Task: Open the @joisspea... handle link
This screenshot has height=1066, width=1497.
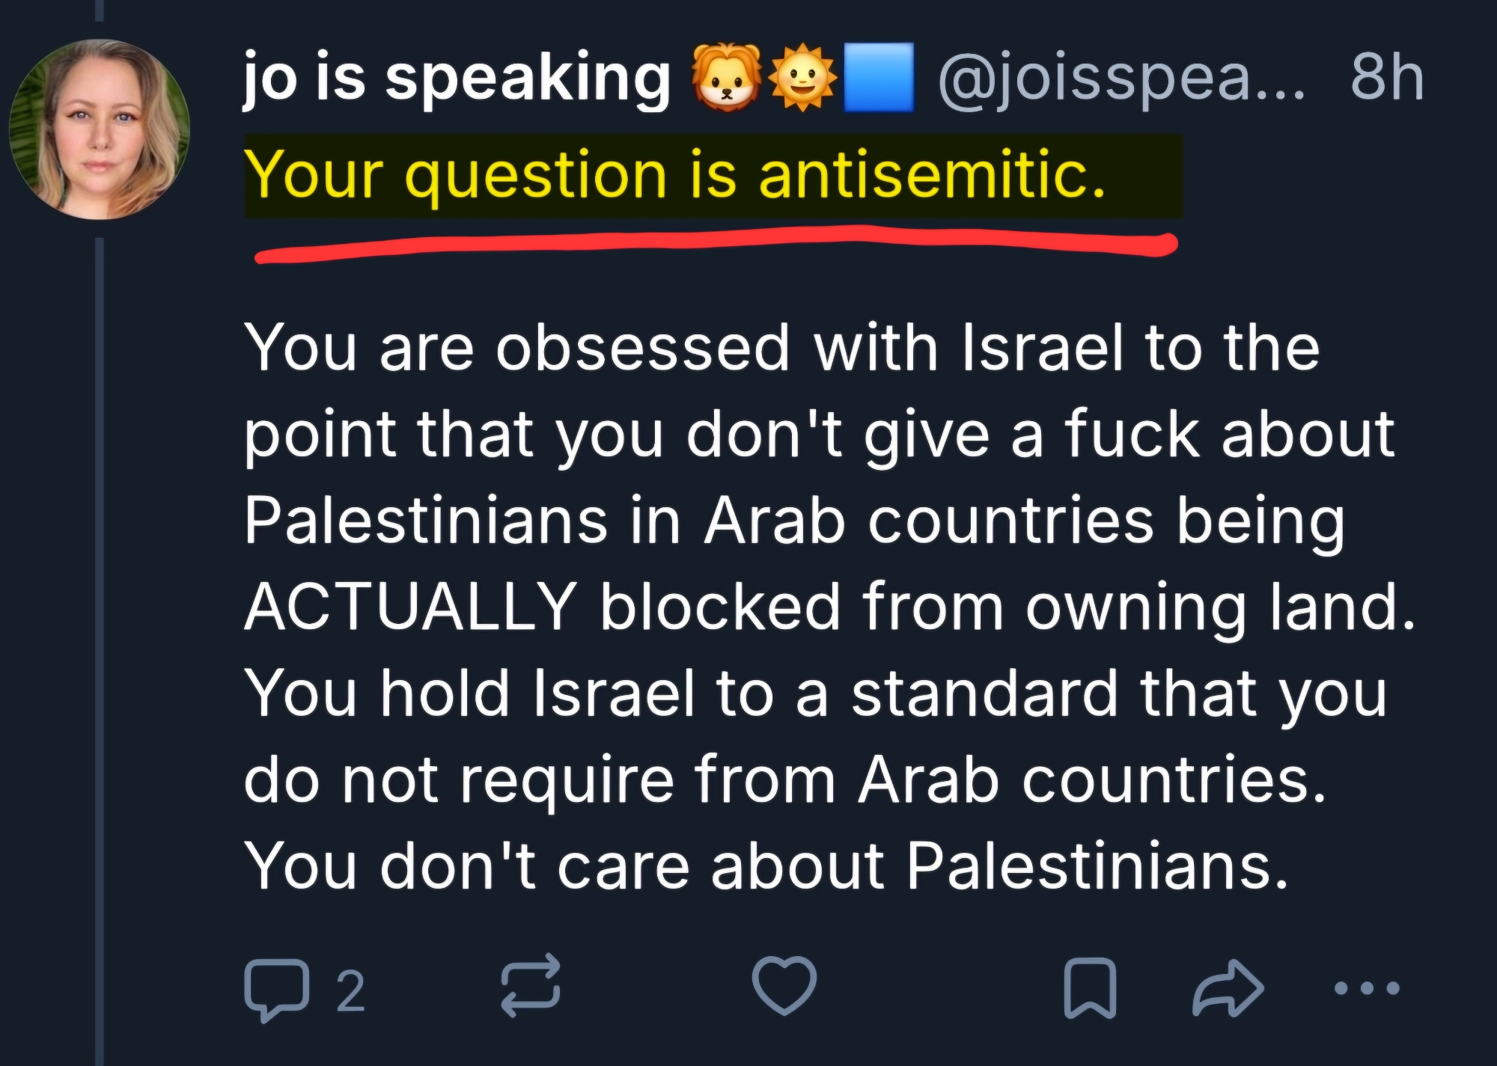Action: point(1121,78)
